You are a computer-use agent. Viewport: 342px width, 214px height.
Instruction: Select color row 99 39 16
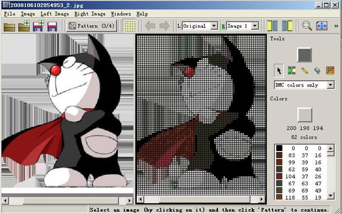pos(300,162)
